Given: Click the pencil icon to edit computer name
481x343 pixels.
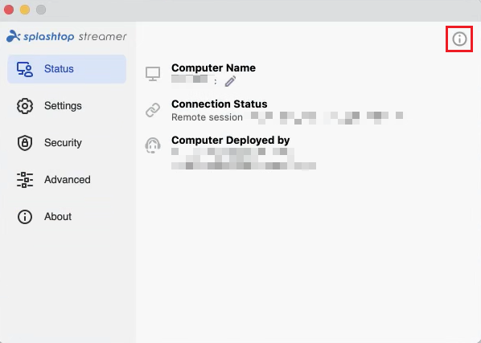Looking at the screenshot, I should (x=230, y=81).
